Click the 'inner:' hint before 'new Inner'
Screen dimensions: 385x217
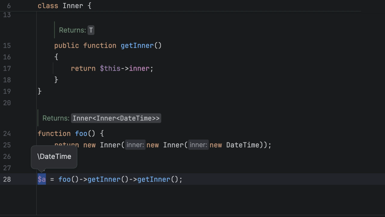point(135,145)
